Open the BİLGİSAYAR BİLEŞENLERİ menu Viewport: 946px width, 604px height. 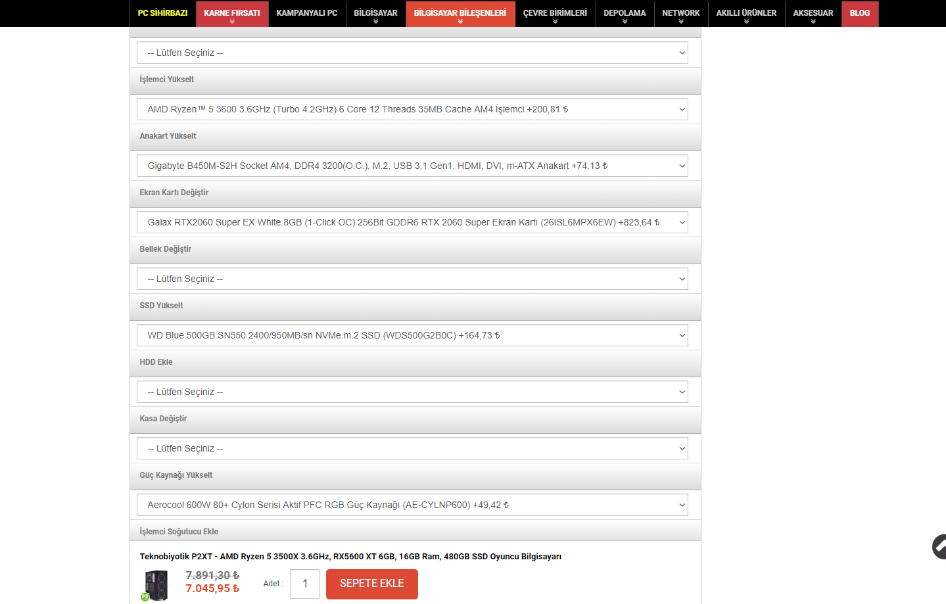coord(460,13)
